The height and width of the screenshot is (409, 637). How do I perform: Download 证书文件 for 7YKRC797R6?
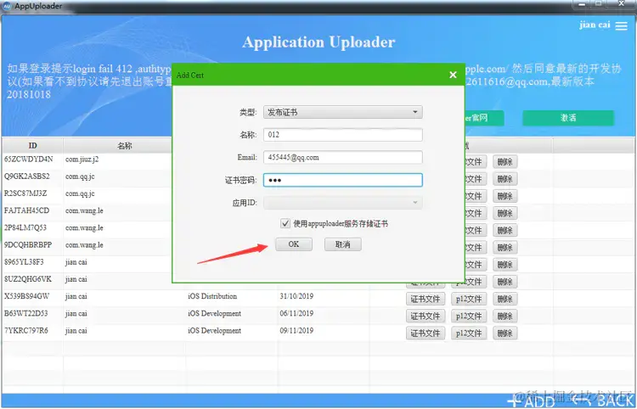click(x=426, y=333)
